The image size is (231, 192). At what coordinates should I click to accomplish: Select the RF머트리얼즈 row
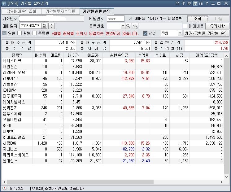point(113,137)
